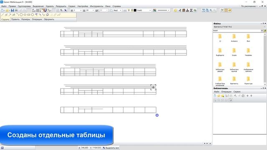Open the По умолчанию layout dropdown
This screenshot has width=267, height=150.
tap(249, 6)
